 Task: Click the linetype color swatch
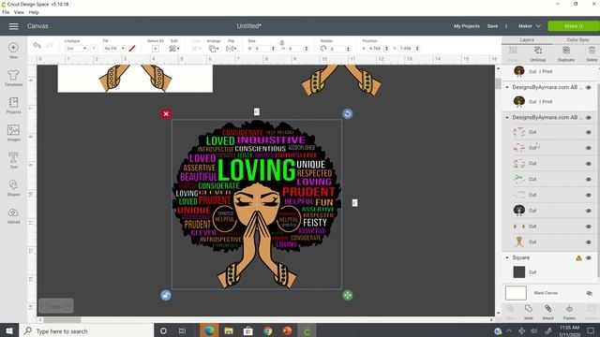94,49
